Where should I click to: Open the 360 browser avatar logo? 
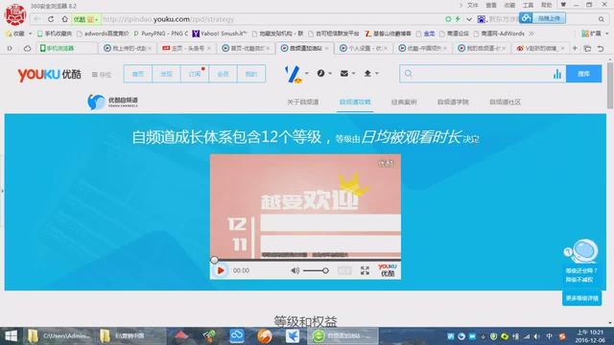coord(15,14)
